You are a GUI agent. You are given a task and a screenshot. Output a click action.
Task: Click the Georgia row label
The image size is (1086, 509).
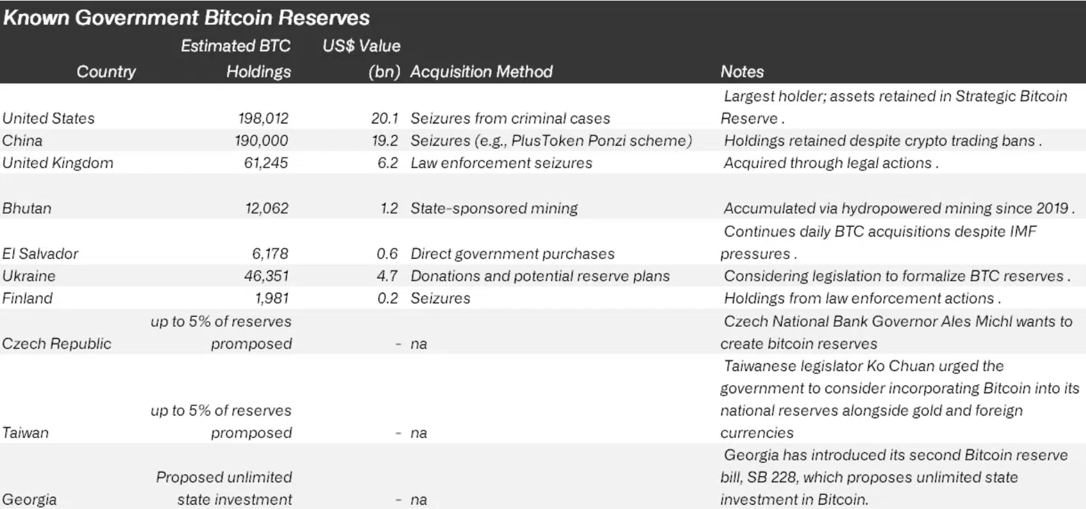point(29,500)
